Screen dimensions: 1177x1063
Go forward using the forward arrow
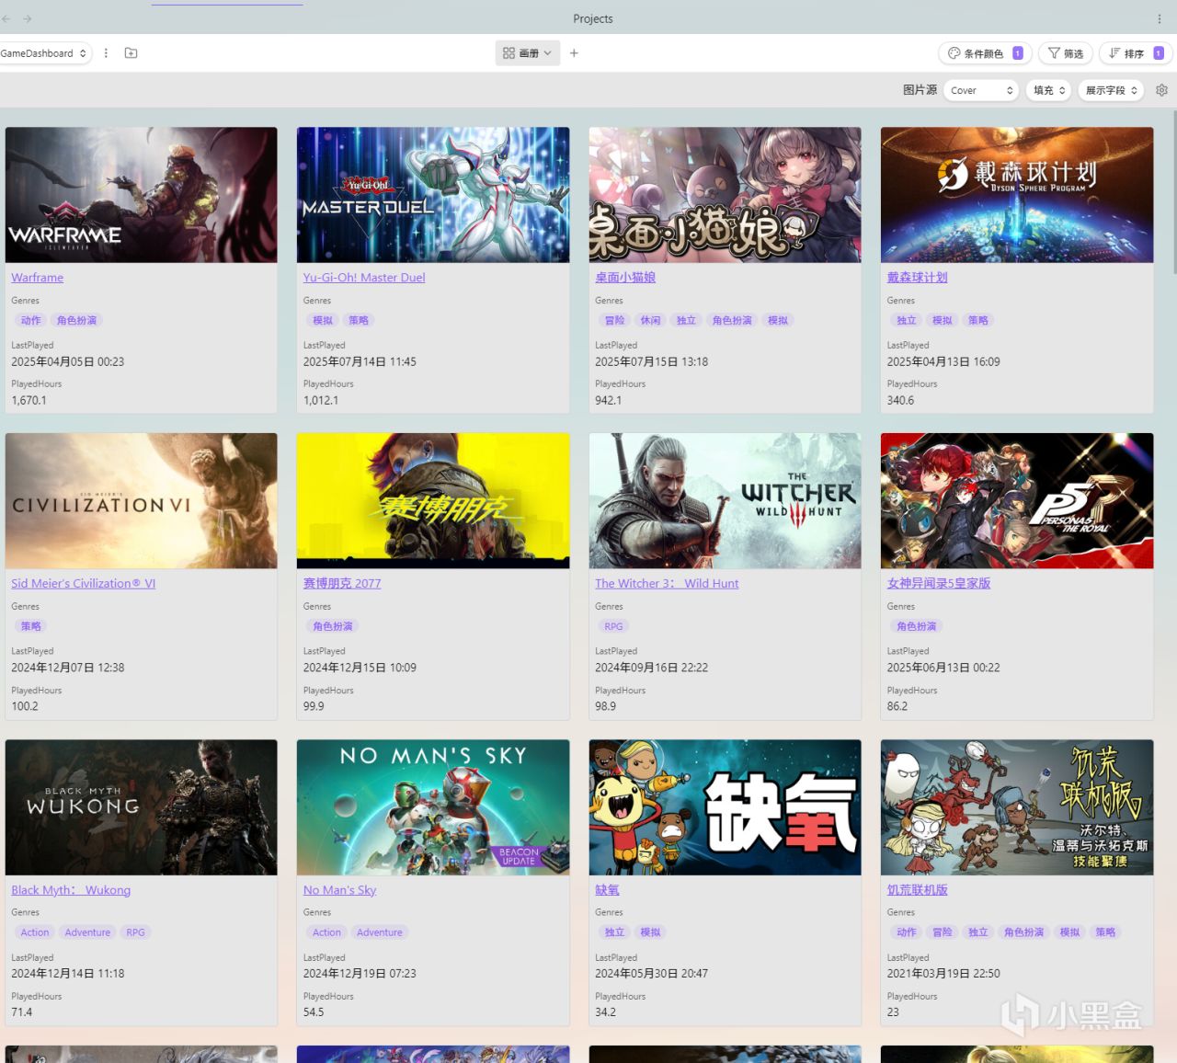pos(27,18)
